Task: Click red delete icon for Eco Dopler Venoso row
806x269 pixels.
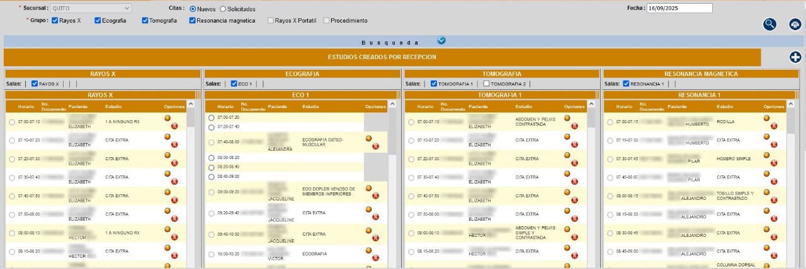Action: (376, 195)
